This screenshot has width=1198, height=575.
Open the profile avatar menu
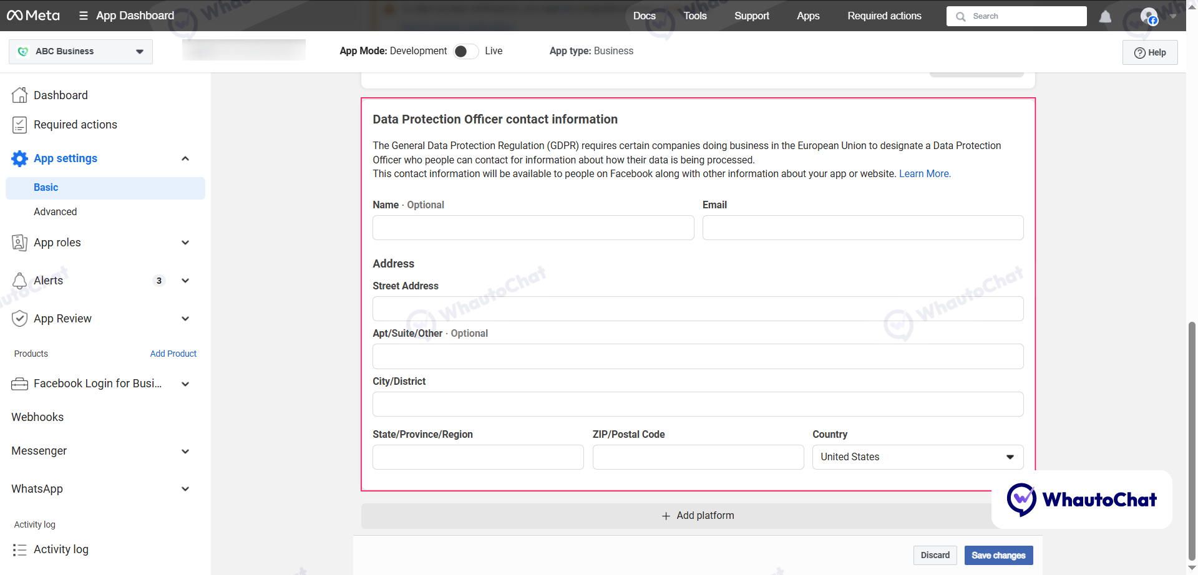(1149, 16)
